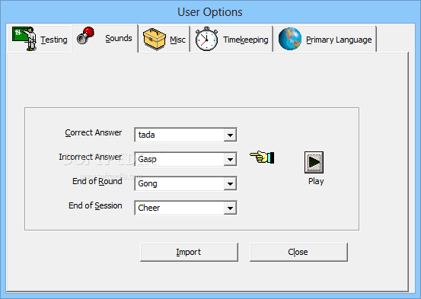The image size is (421, 299).
Task: Play the selected sound with the Play button
Action: [314, 162]
